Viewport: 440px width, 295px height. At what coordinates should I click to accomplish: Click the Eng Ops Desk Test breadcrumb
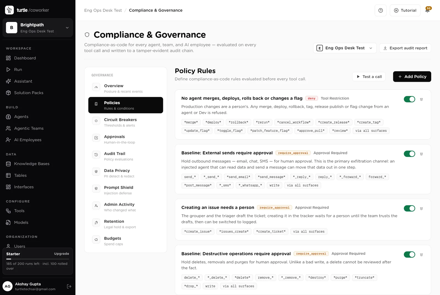103,10
